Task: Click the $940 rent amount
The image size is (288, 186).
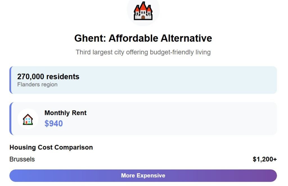Action: [53, 124]
